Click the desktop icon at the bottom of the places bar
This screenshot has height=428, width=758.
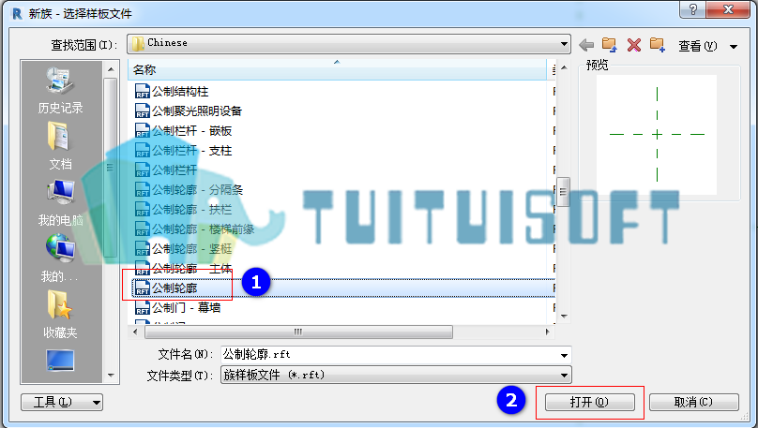pos(60,361)
